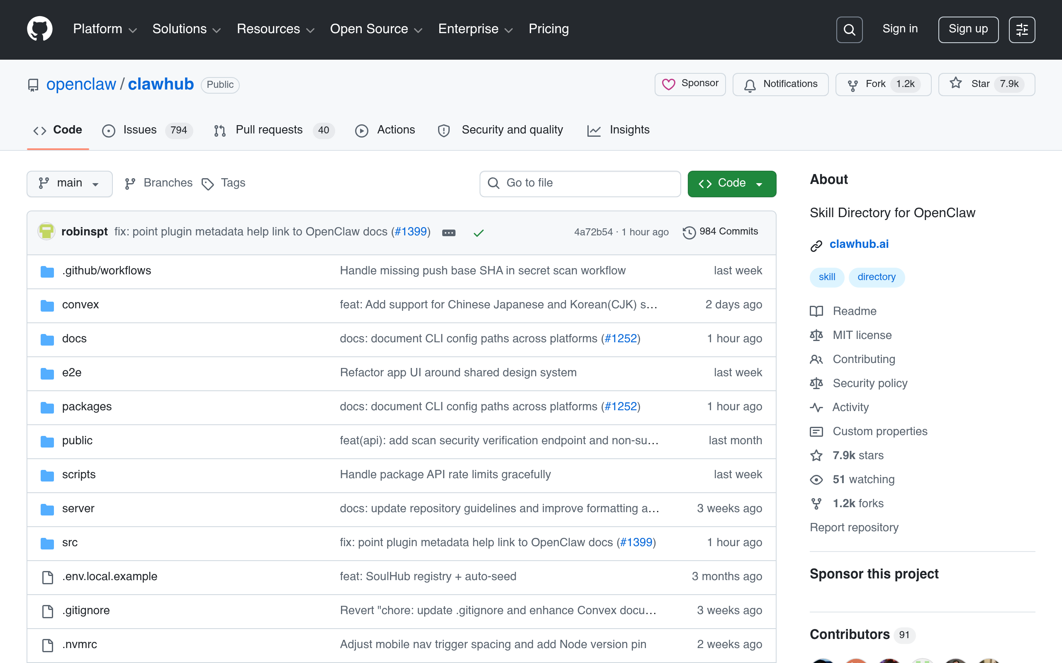Image resolution: width=1062 pixels, height=663 pixels.
Task: Expand the green Code dropdown
Action: [x=731, y=183]
